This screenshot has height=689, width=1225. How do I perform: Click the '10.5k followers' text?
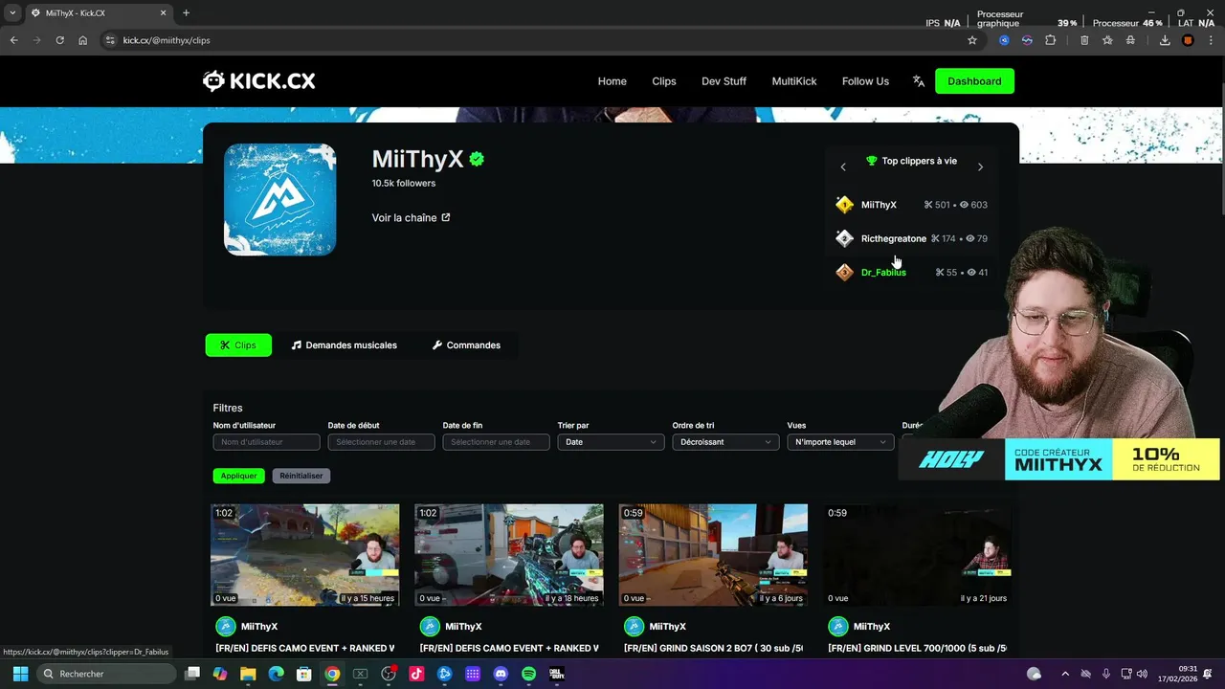click(404, 183)
